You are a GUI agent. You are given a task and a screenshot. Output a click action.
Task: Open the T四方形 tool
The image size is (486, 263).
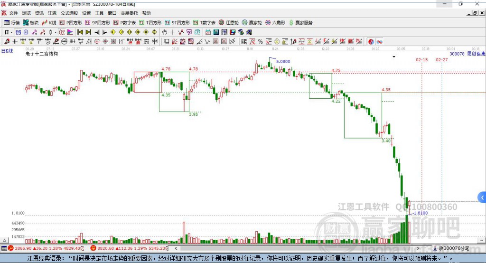(x=150, y=23)
